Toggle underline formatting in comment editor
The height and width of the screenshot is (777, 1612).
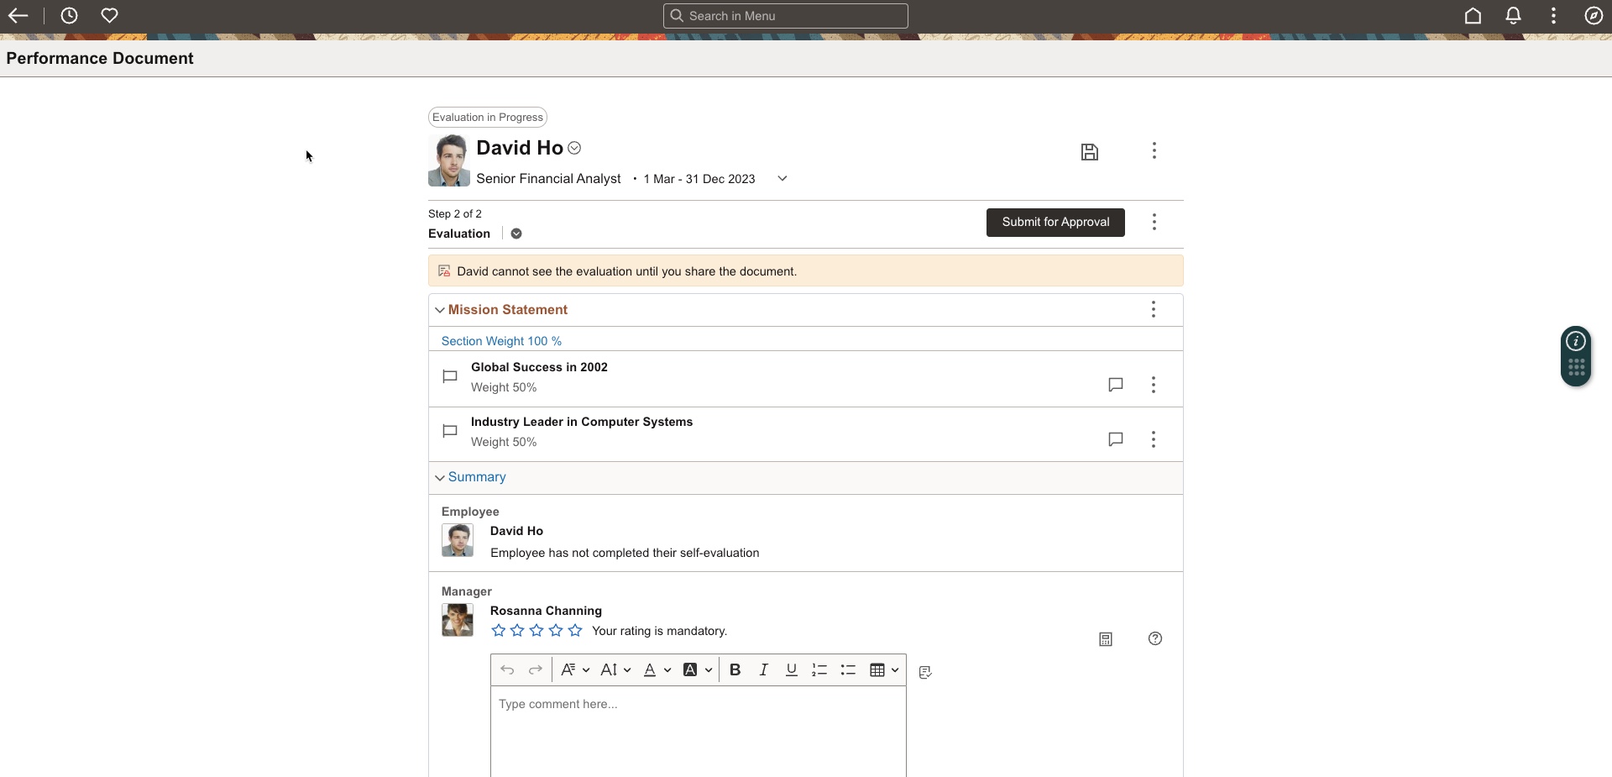point(791,670)
